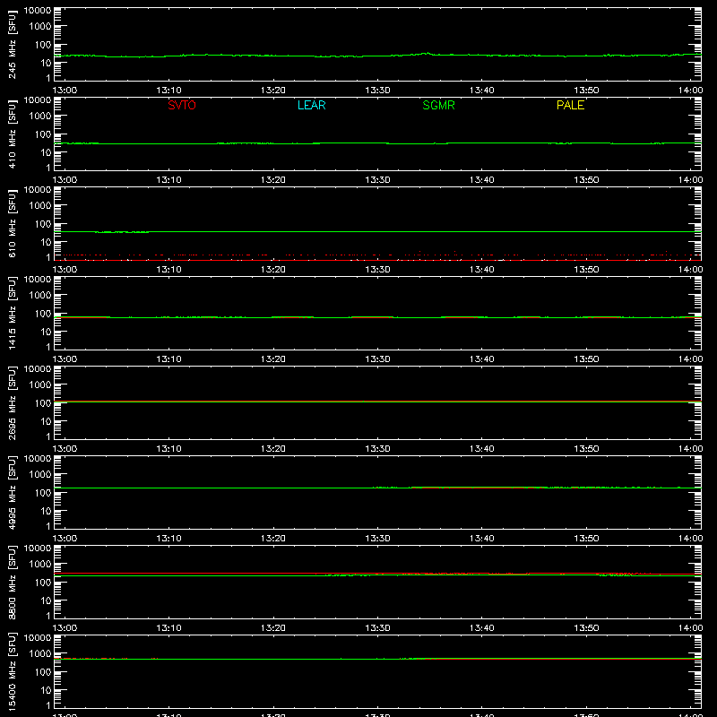Click the 10000 label on the 245 MHz axis
Screen dimensions: 717x717
(38, 11)
